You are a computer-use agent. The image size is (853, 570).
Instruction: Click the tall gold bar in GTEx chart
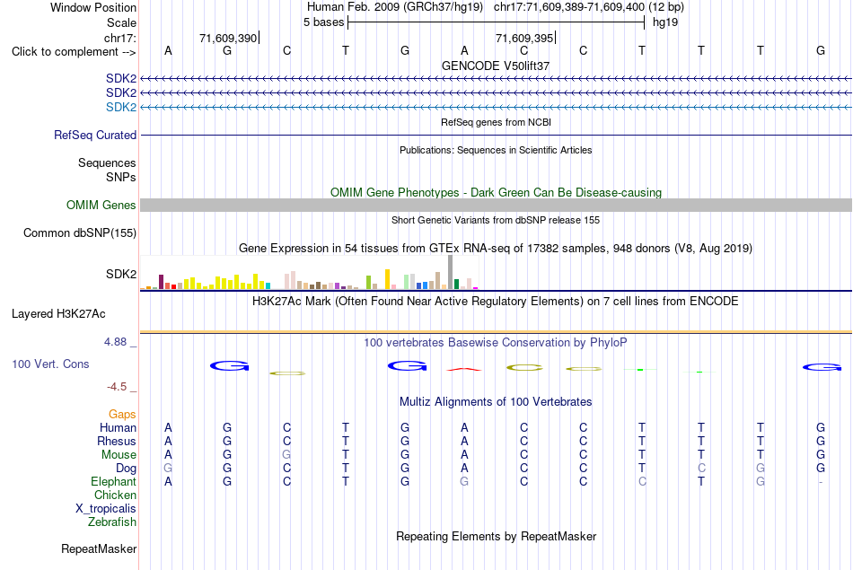point(387,279)
